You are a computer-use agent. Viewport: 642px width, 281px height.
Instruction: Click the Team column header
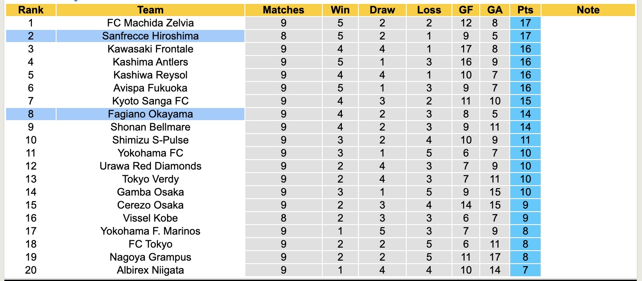click(x=150, y=10)
